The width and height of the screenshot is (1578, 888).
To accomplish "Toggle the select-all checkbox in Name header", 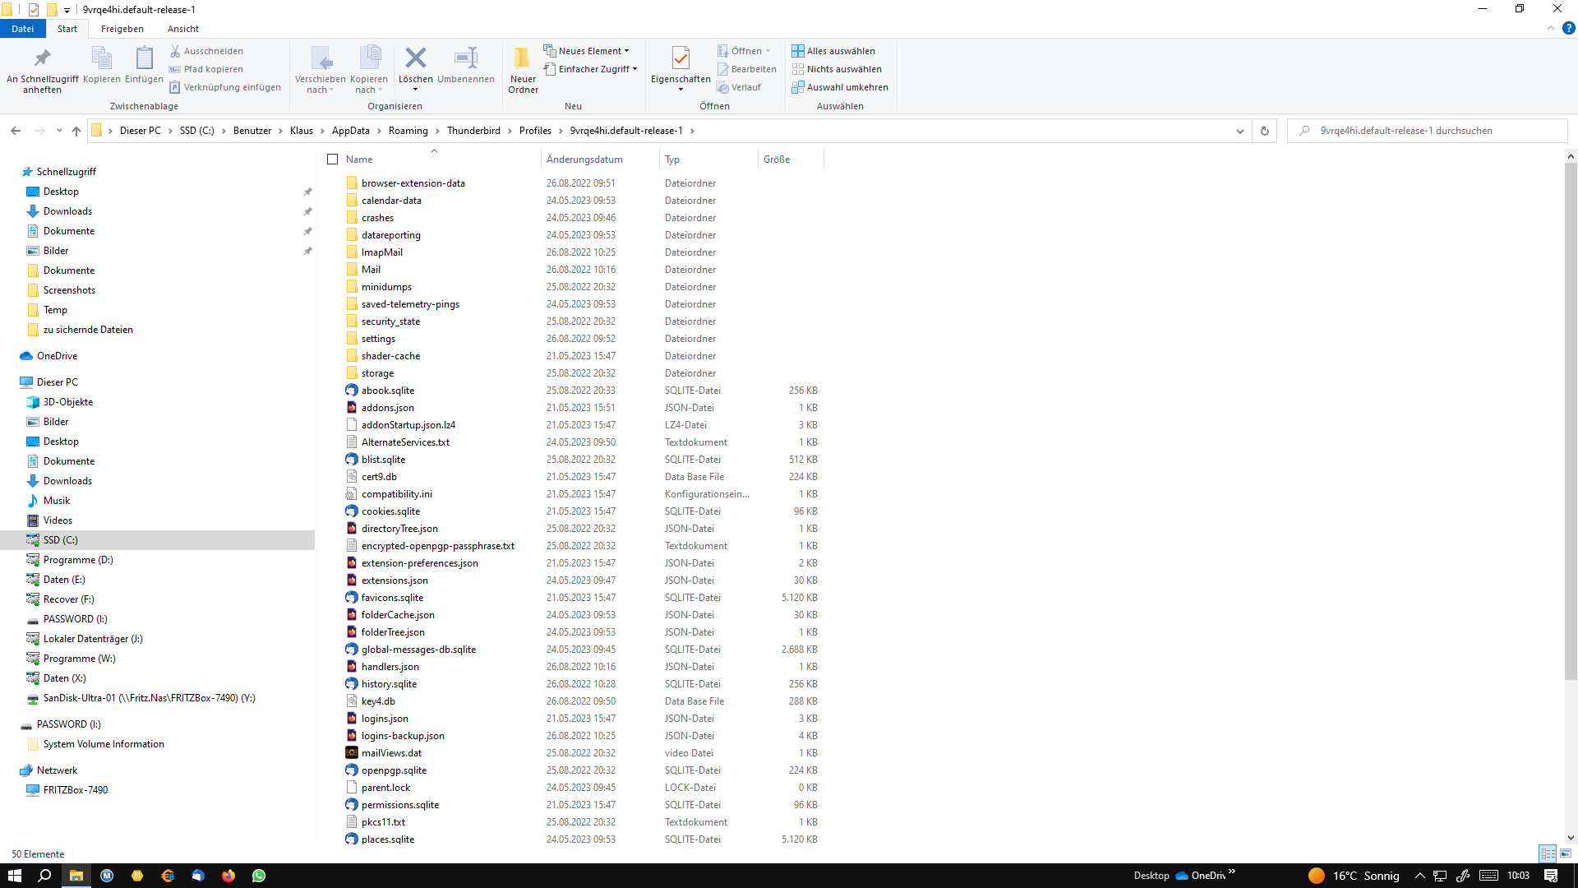I will 333,160.
